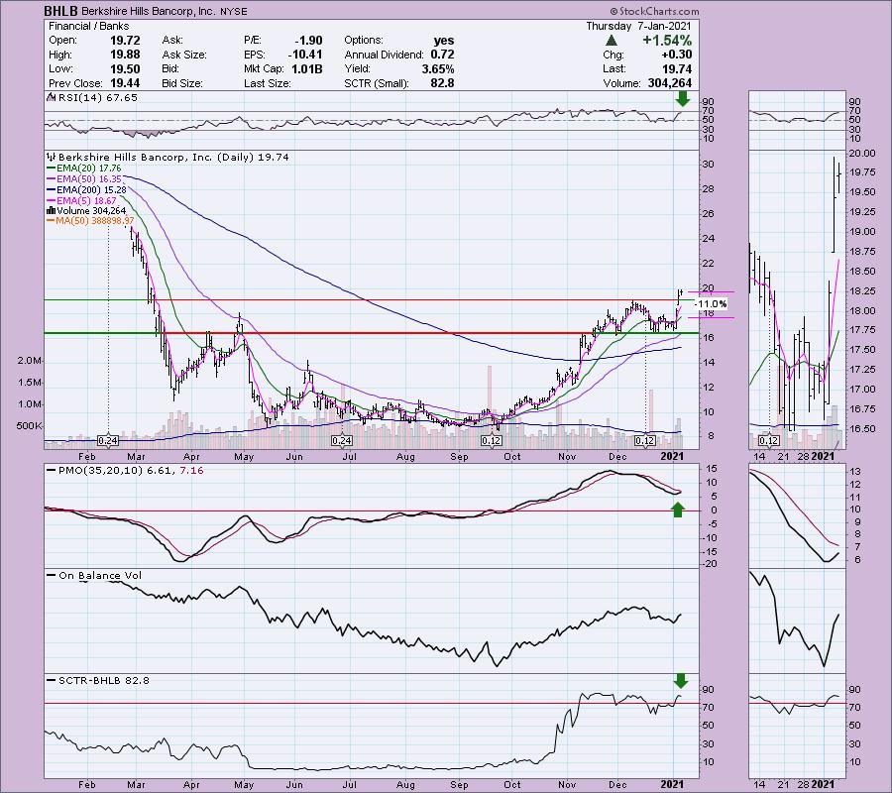The image size is (892, 793).
Task: Click the 0.12 dividend marker near Oct
Action: [x=491, y=441]
